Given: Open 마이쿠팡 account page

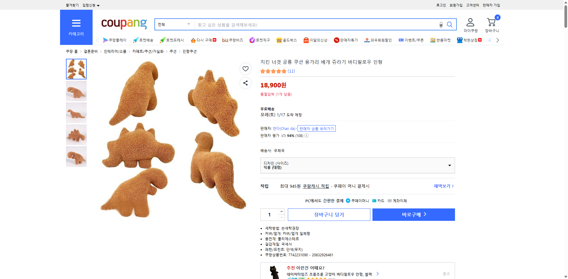Looking at the screenshot, I should coord(470,25).
